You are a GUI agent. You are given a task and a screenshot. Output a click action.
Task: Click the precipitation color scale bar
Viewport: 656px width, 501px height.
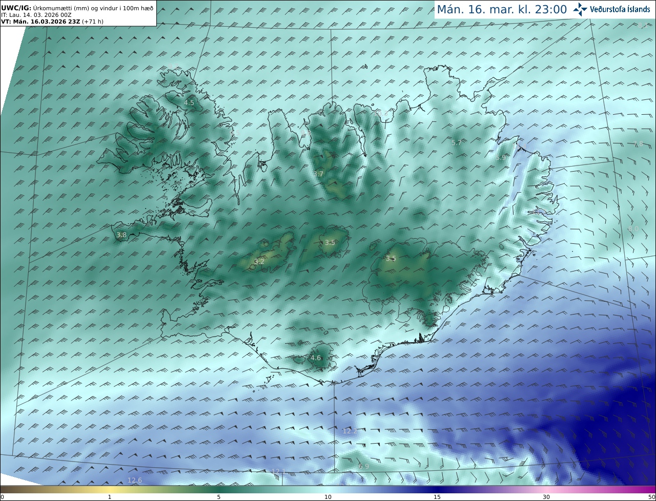coord(328,490)
